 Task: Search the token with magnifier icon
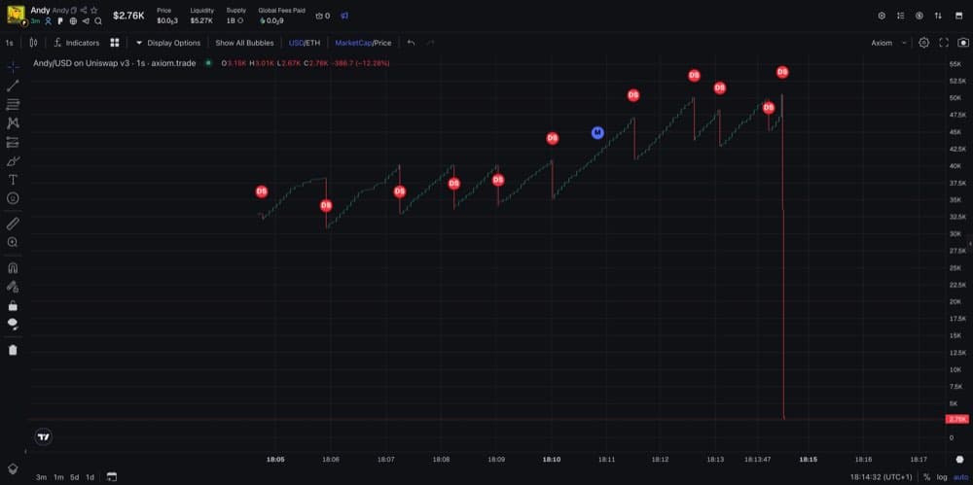[98, 21]
